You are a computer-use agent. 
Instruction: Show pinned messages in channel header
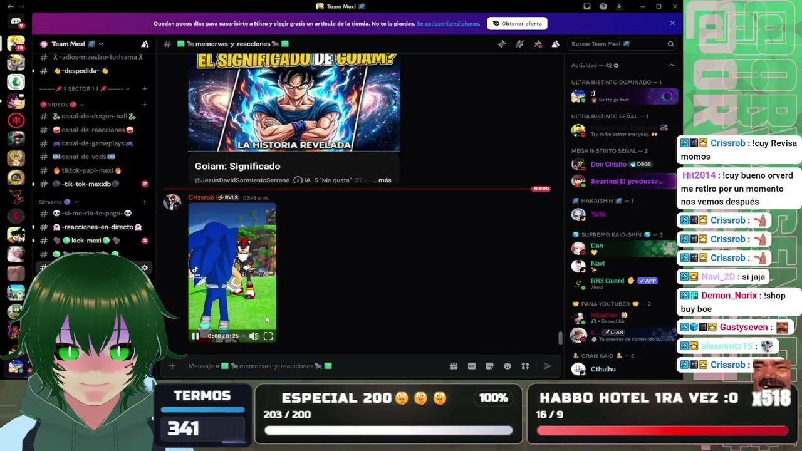click(x=538, y=44)
